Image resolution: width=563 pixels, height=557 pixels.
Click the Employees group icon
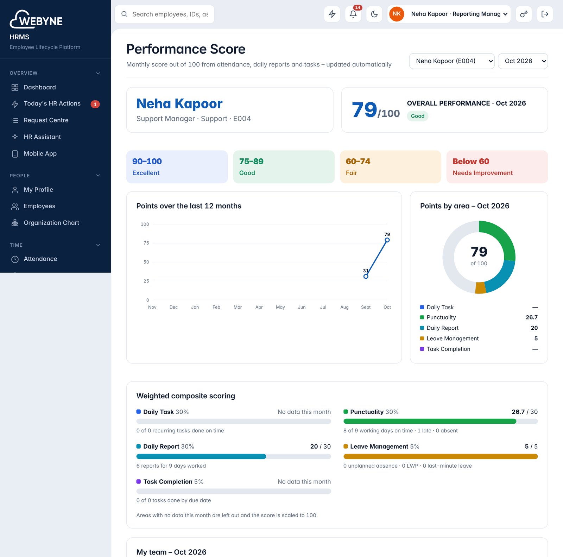point(15,207)
